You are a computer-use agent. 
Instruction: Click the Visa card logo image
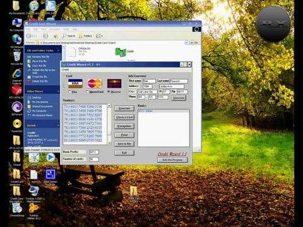75,83
